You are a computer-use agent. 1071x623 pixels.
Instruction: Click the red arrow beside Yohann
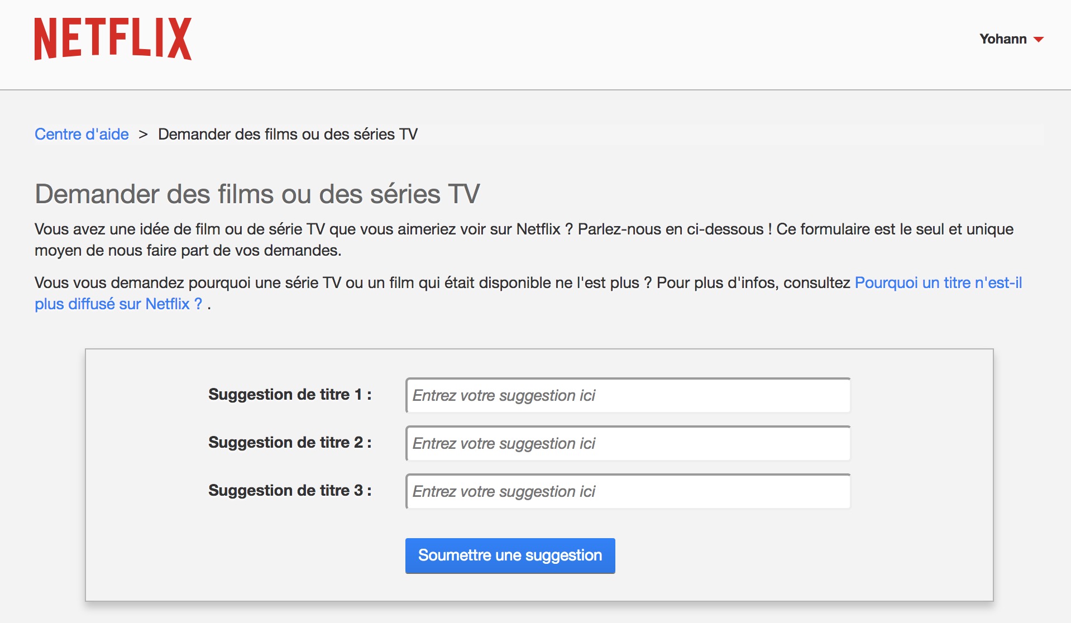click(1039, 40)
